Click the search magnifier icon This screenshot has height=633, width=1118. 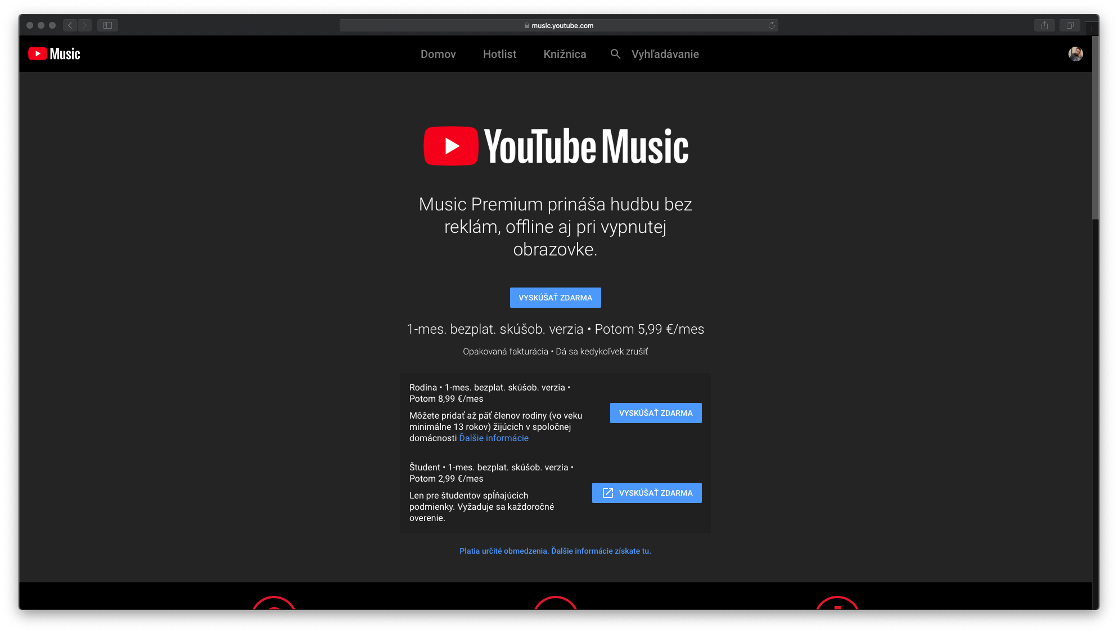615,54
